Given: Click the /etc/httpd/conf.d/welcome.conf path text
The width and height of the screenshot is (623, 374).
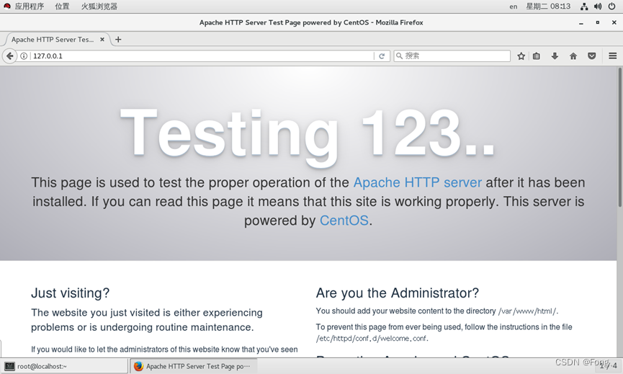Looking at the screenshot, I should 372,339.
